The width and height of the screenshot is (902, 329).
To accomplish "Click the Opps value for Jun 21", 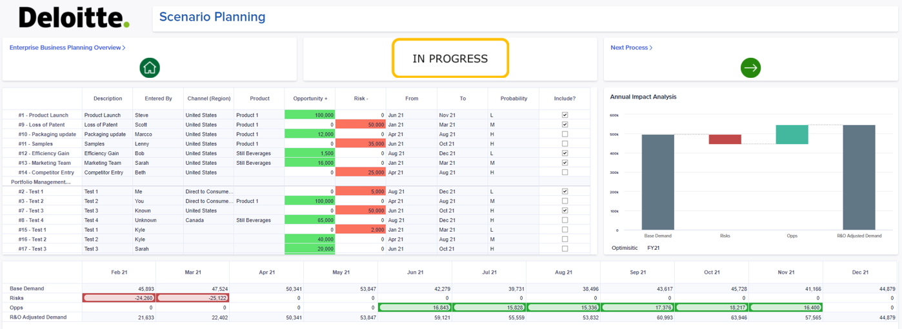I will pyautogui.click(x=414, y=308).
